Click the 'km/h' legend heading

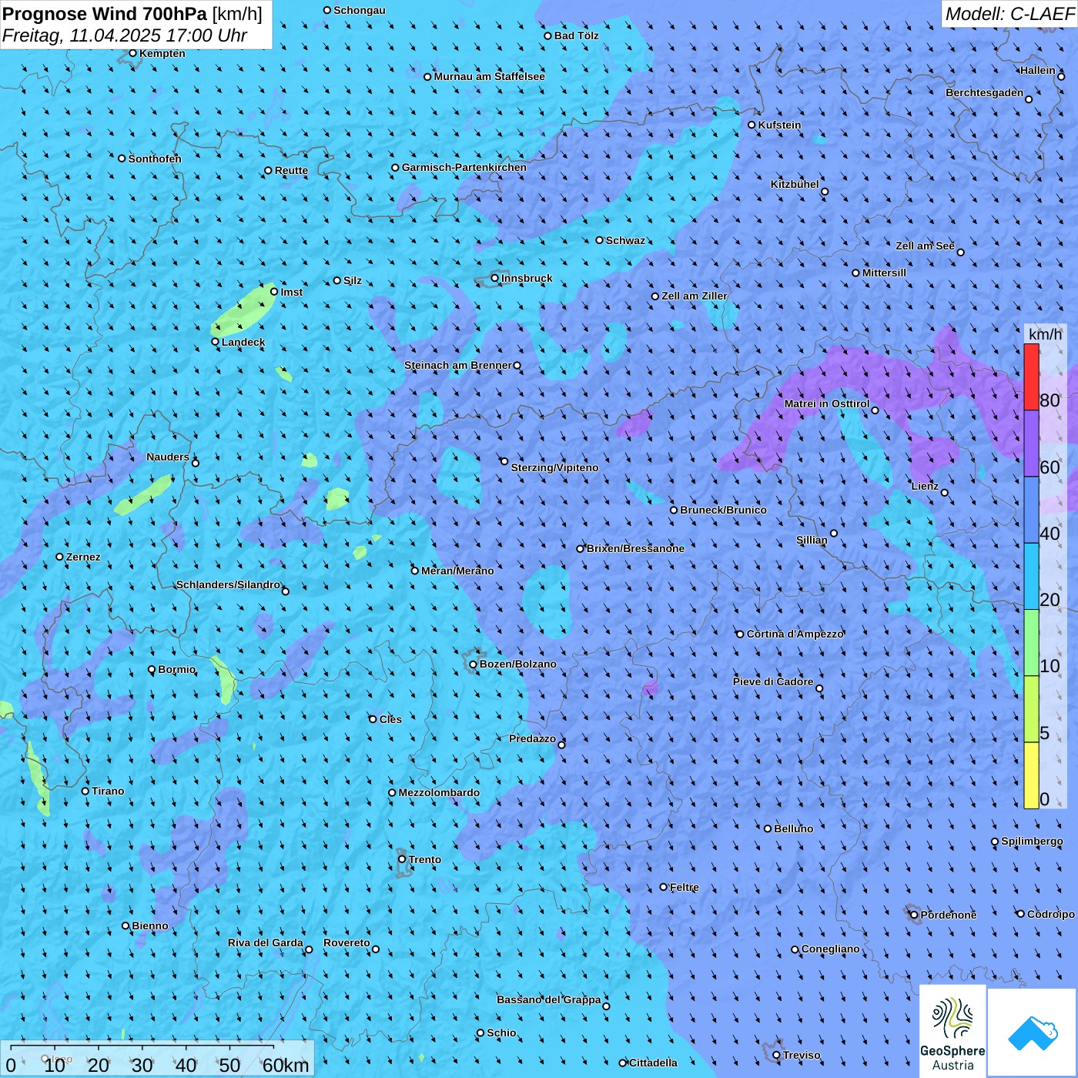(x=1045, y=334)
